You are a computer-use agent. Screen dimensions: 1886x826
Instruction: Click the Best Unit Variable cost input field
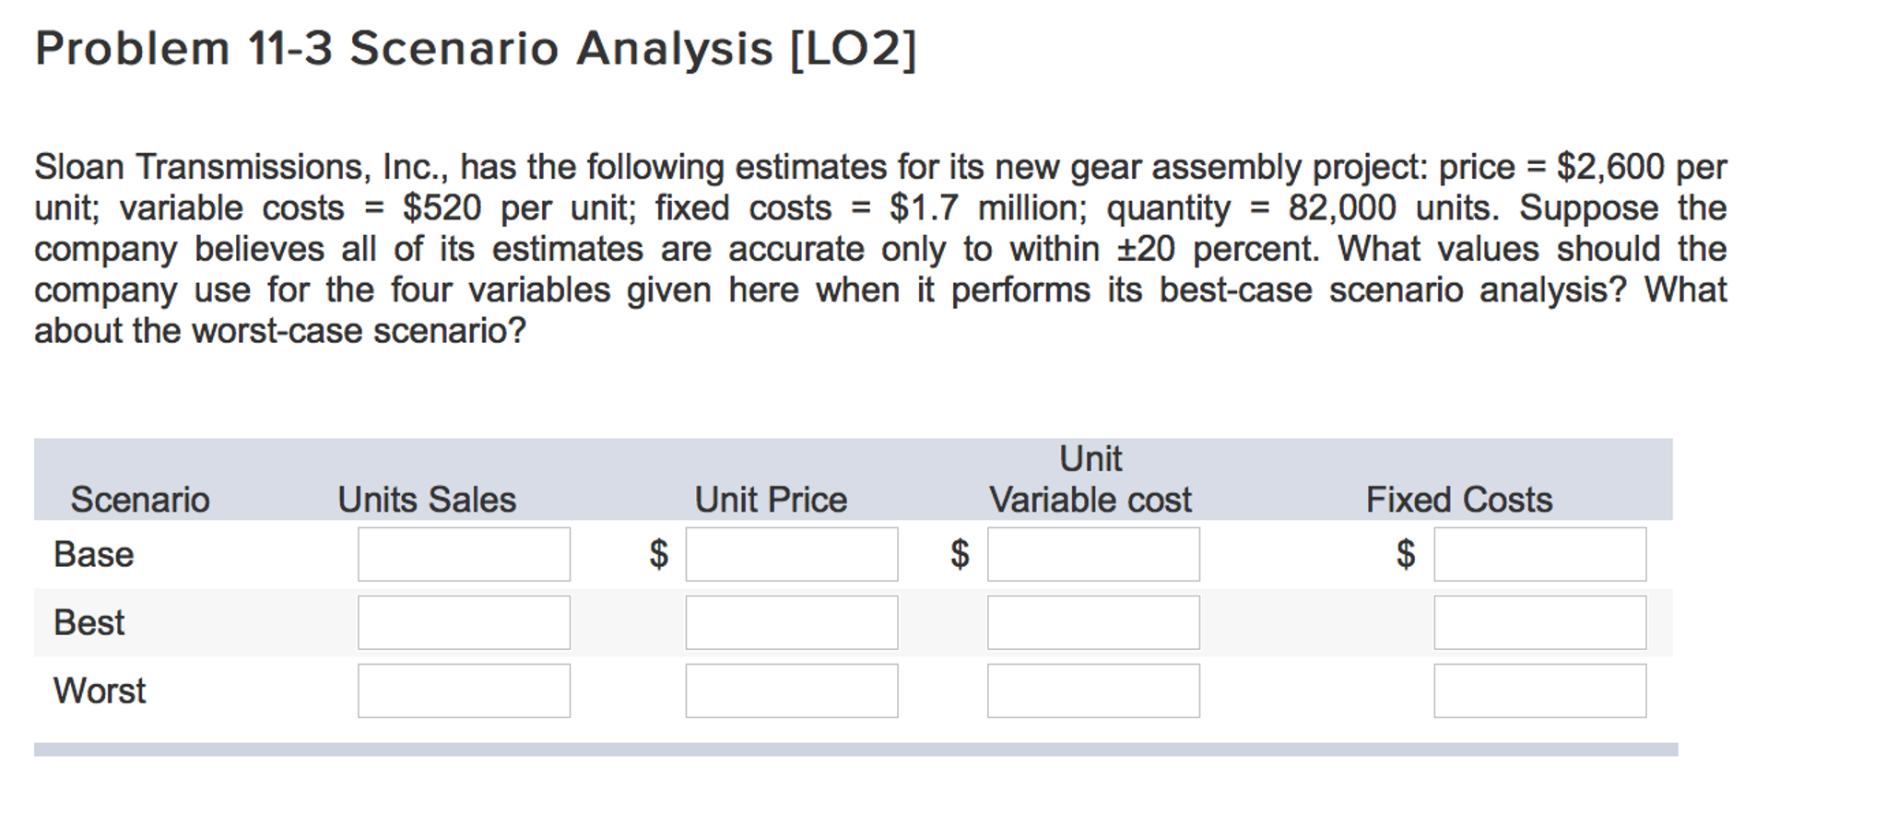1093,623
